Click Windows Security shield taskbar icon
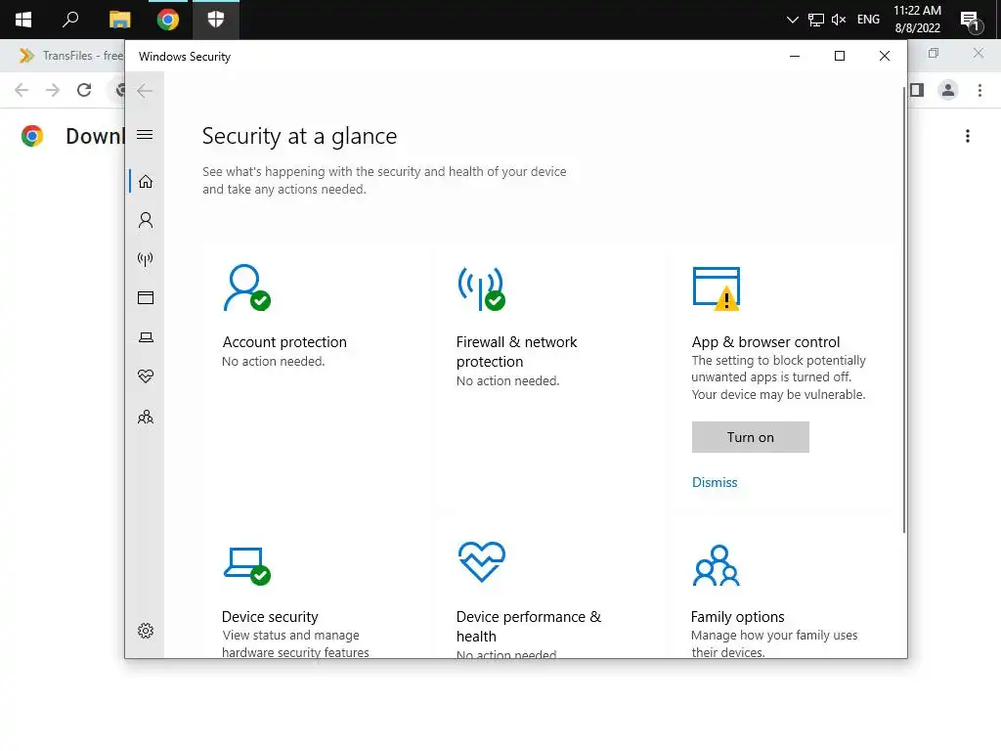The image size is (1001, 751). [x=216, y=20]
